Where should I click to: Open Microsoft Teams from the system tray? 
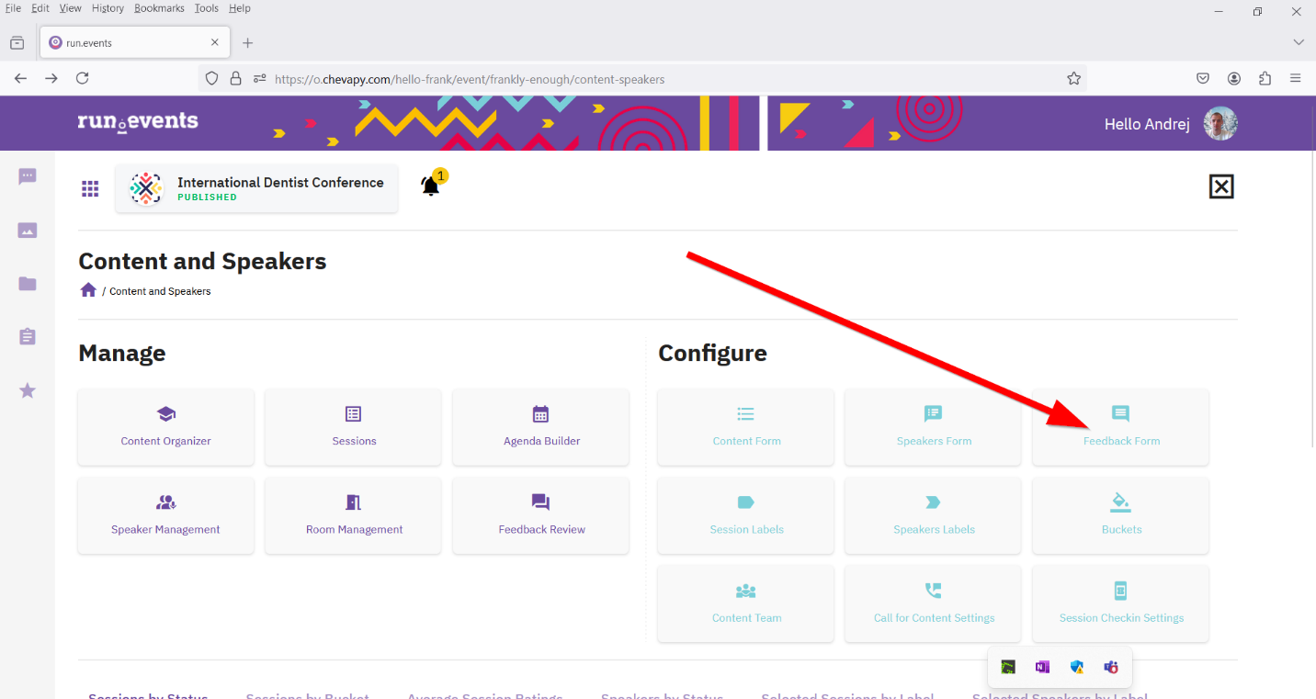tap(1111, 668)
